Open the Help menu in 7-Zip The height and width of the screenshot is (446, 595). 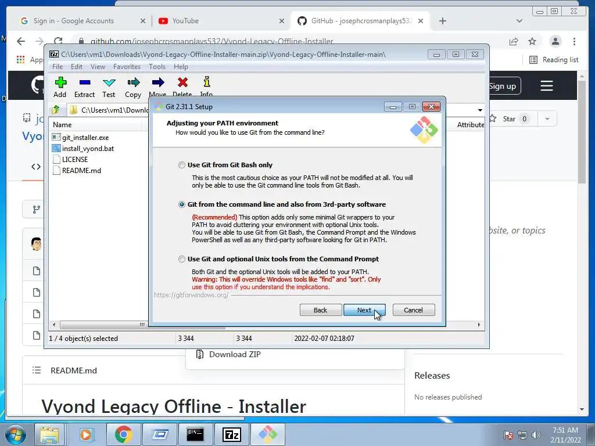tap(181, 67)
